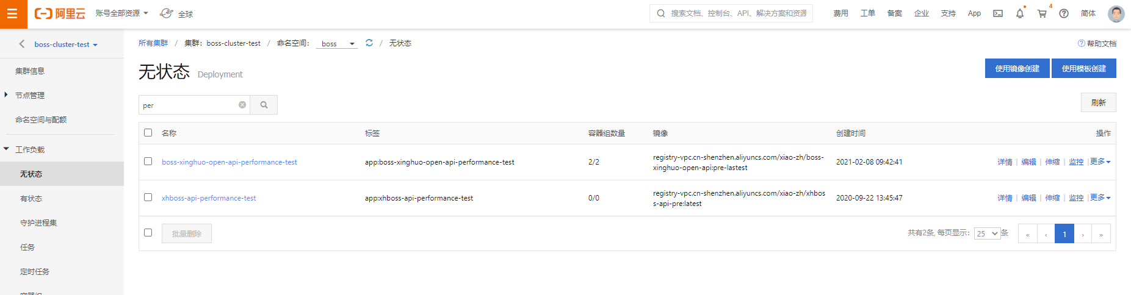
Task: Tick the bottom checkbox beside 批量删除
Action: (148, 233)
